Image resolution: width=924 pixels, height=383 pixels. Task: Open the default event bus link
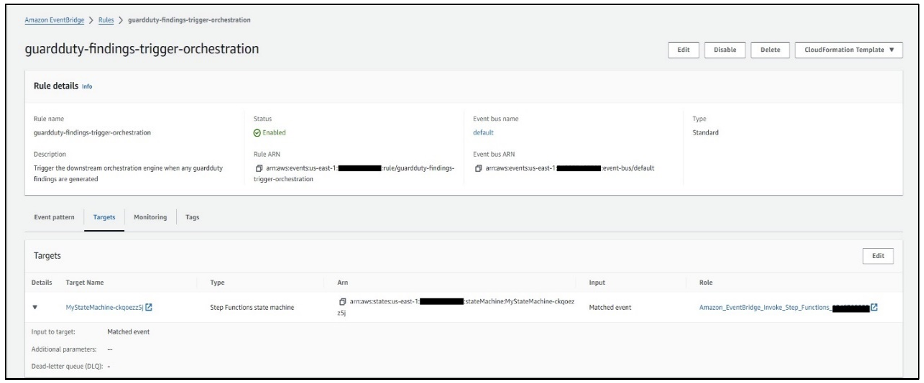point(483,132)
